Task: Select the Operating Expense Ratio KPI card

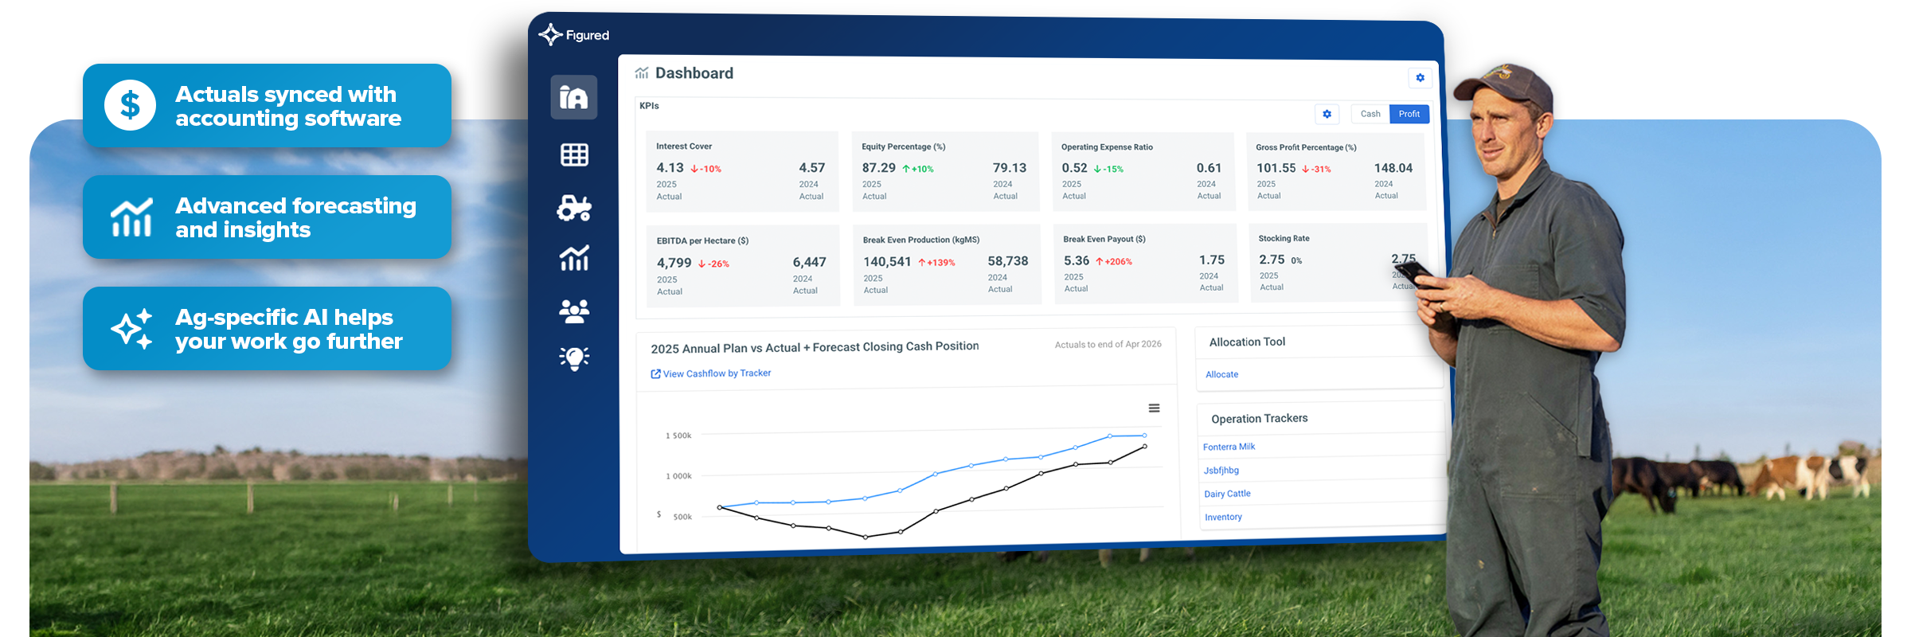Action: pyautogui.click(x=1143, y=171)
